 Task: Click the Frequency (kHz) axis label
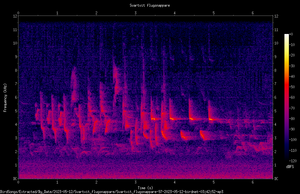(x=5, y=97)
